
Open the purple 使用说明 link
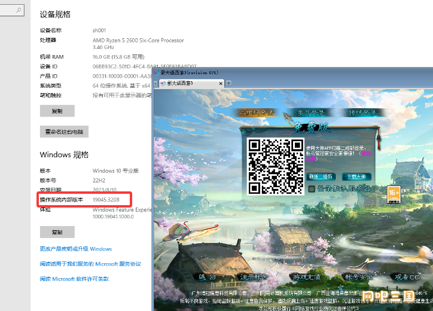click(x=366, y=154)
